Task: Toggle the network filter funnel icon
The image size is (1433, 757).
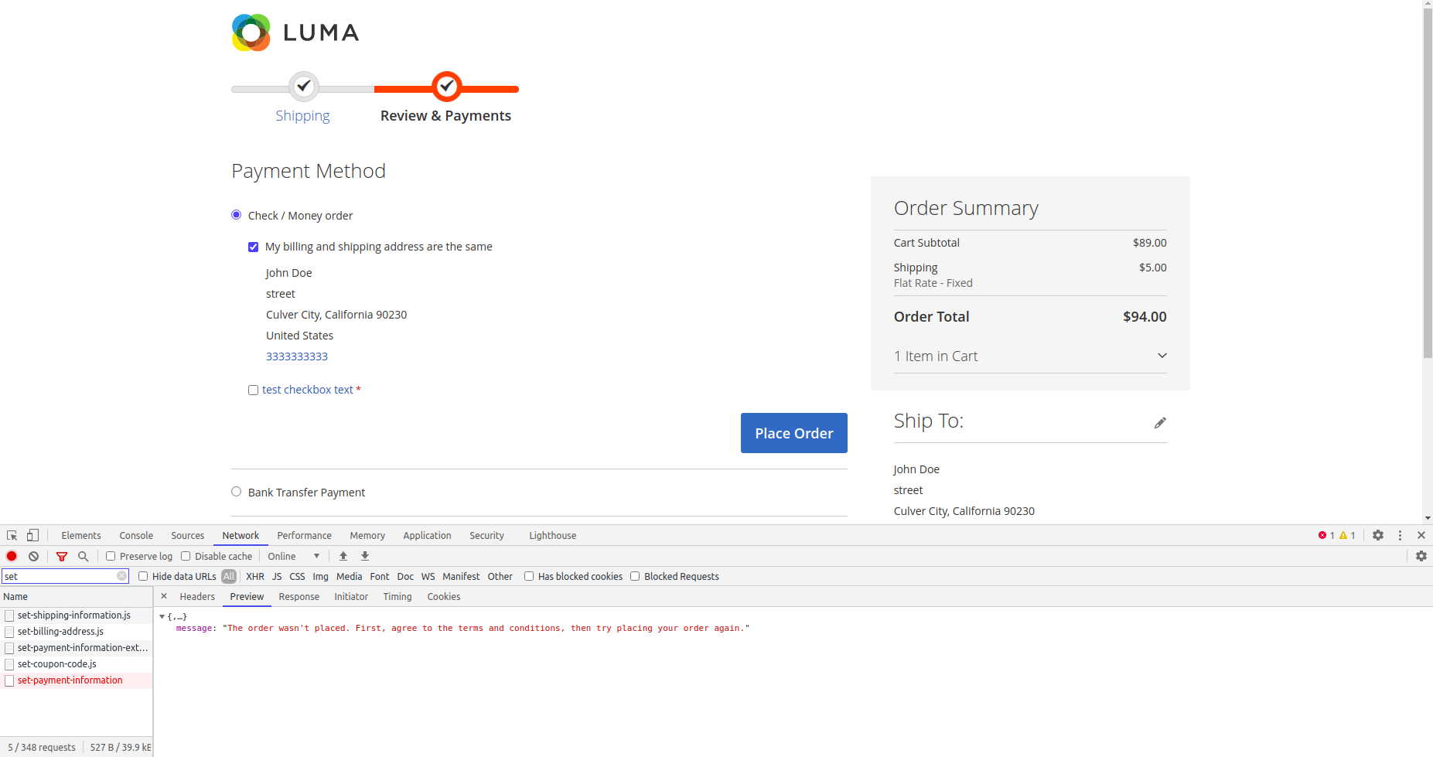Action: tap(62, 556)
